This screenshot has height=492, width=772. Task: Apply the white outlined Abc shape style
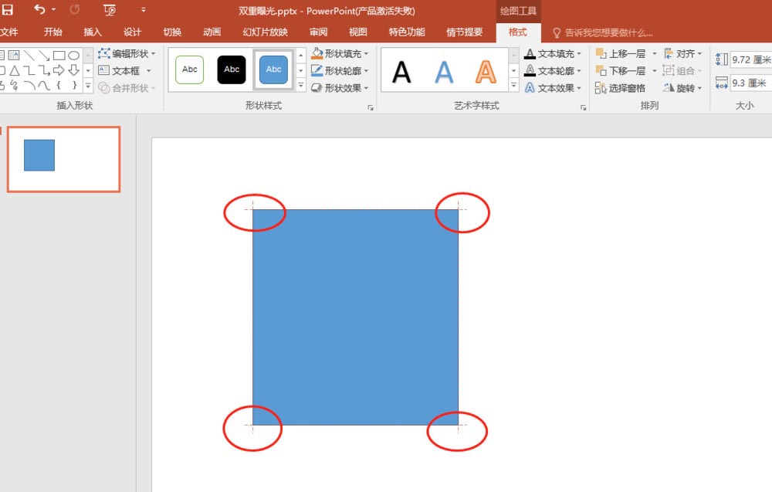click(190, 70)
